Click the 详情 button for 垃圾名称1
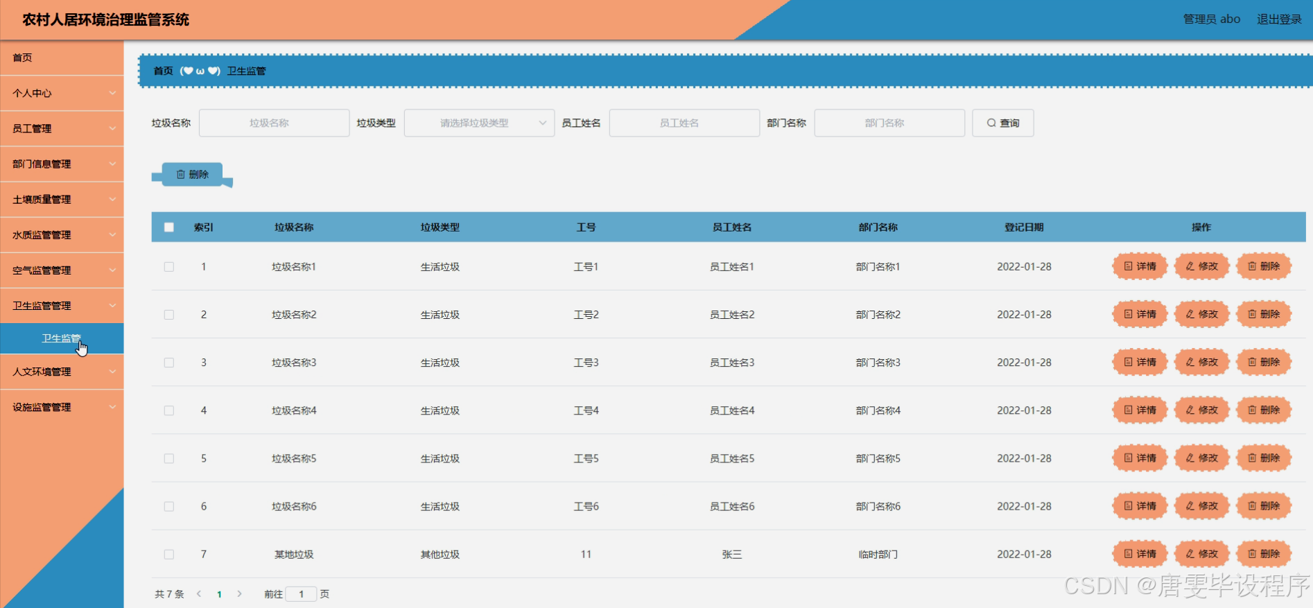This screenshot has width=1313, height=608. (x=1140, y=266)
